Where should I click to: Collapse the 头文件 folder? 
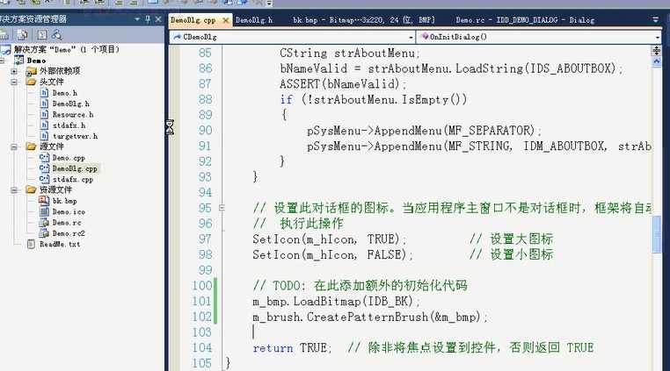coord(14,82)
